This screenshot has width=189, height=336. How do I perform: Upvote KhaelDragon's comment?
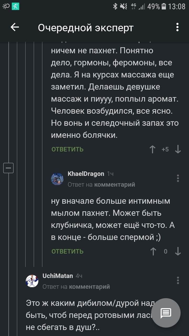tap(153, 251)
